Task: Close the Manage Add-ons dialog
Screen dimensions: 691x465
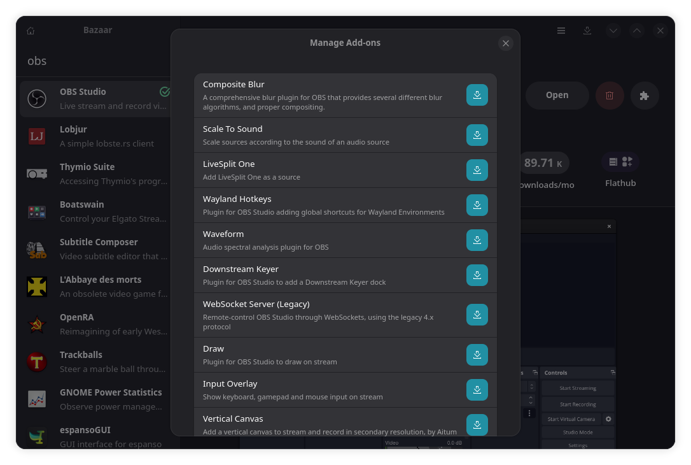Action: [x=506, y=43]
